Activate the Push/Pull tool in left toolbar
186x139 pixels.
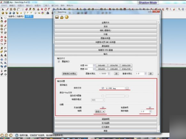click(5, 37)
